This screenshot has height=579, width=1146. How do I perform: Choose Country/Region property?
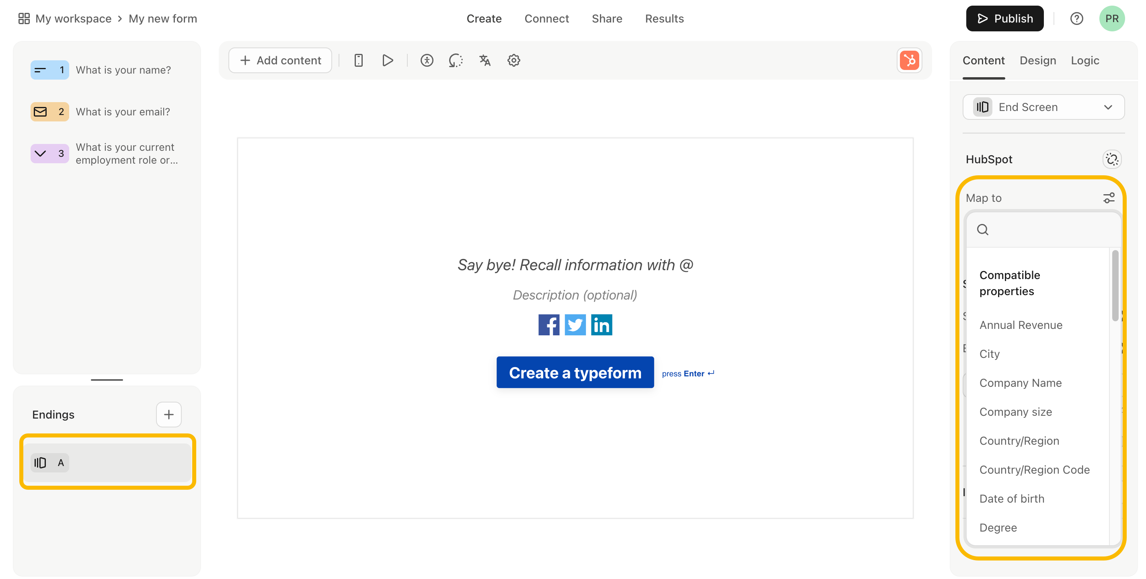(1019, 441)
